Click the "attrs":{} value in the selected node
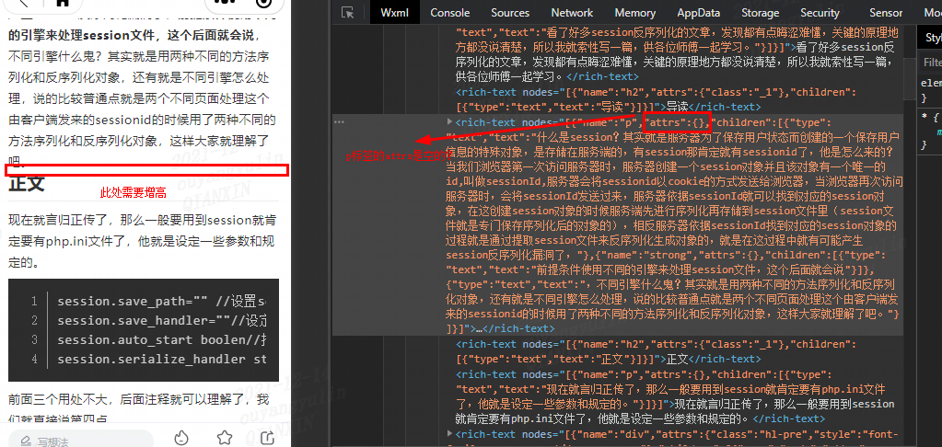 [677, 122]
